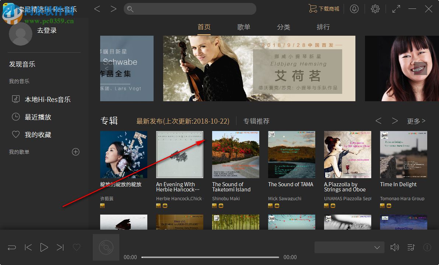439x265 pixels.
Task: Click artist name 许茹芸
Action: 107,198
